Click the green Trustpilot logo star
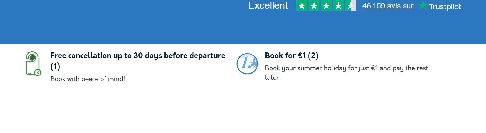Viewport: 486px width, 133px height. coord(423,5)
